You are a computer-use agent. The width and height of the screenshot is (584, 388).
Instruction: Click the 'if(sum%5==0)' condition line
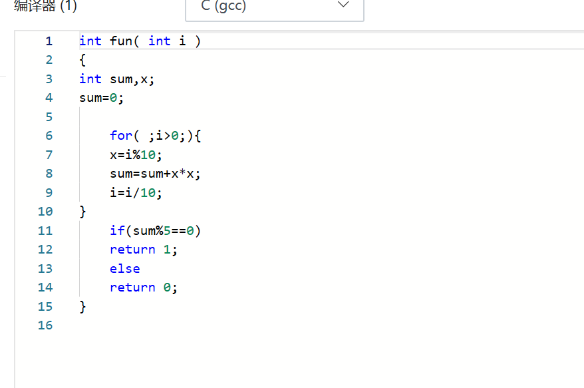pyautogui.click(x=155, y=231)
